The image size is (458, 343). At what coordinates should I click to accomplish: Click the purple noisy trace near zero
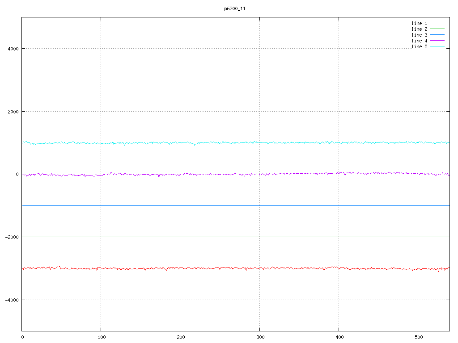click(x=236, y=174)
